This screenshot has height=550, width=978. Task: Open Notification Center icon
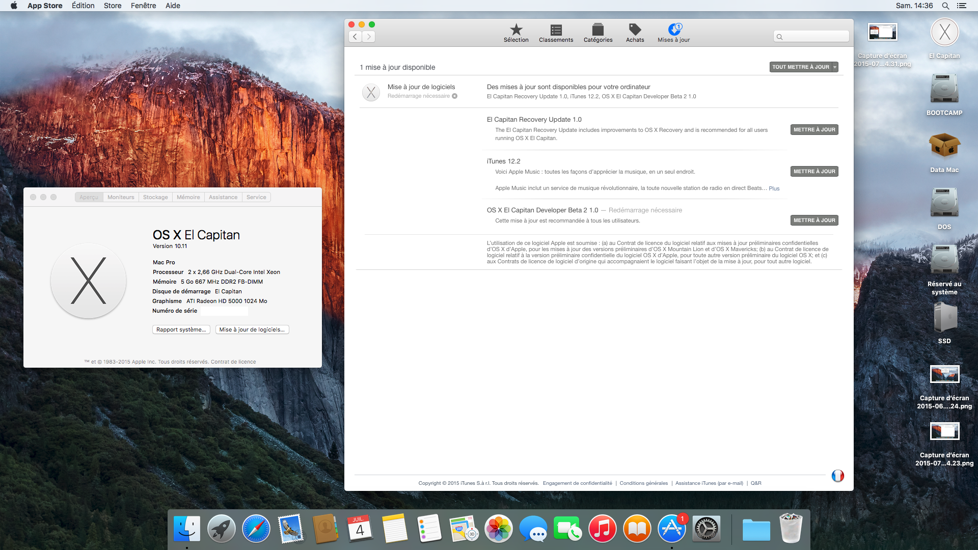(962, 6)
